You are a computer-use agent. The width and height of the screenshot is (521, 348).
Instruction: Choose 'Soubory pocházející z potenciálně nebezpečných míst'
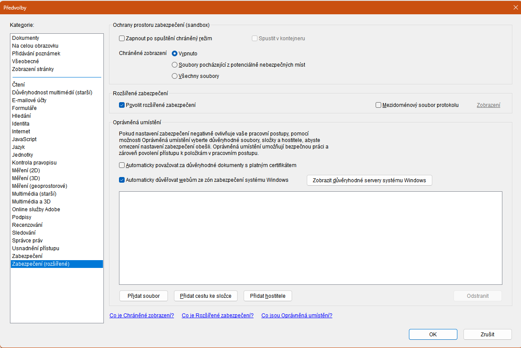(175, 65)
